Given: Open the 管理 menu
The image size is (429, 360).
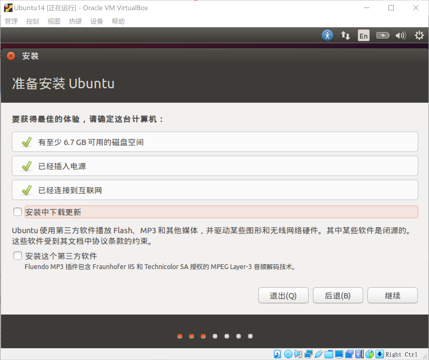Looking at the screenshot, I should click(11, 21).
